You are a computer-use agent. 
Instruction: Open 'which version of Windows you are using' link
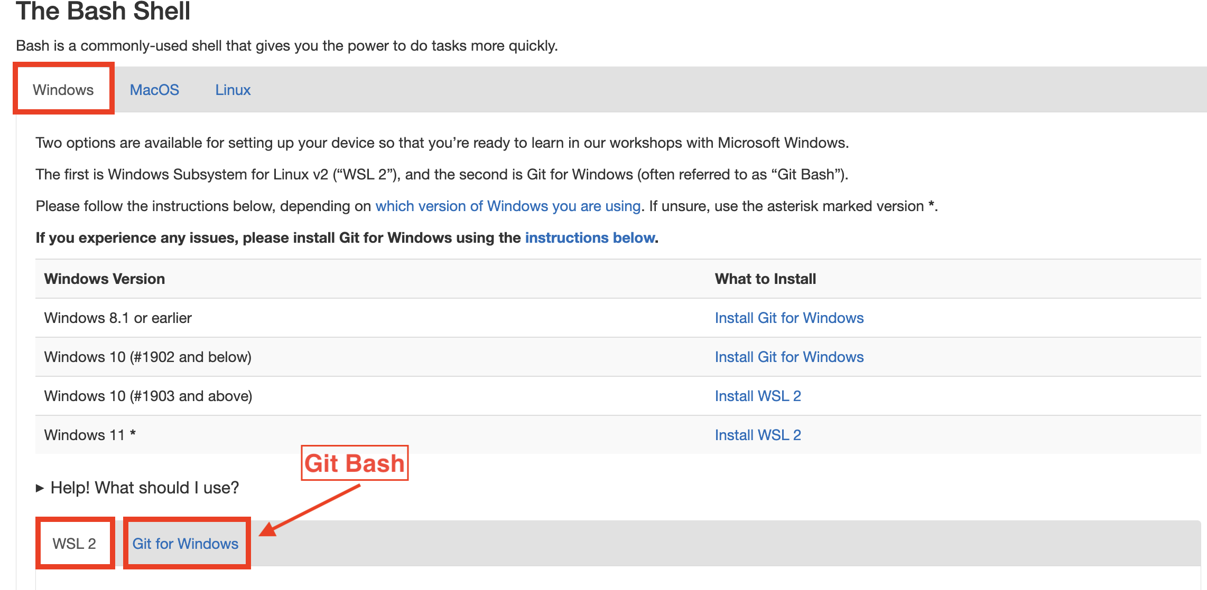508,206
